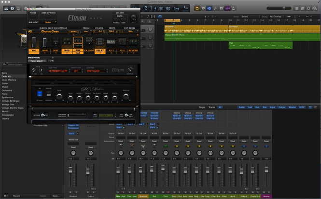This screenshot has height=199, width=321.
Task: Select the MOD pedal image
Action: pos(67,41)
